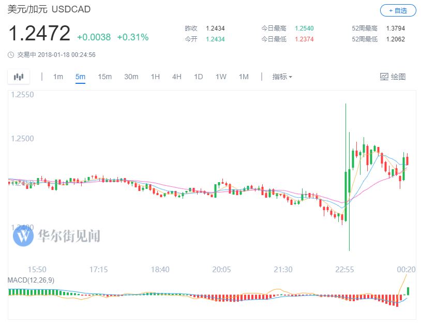This screenshot has width=421, height=325.
Task: Click the clock icon beside 交易中
Action: 11,55
